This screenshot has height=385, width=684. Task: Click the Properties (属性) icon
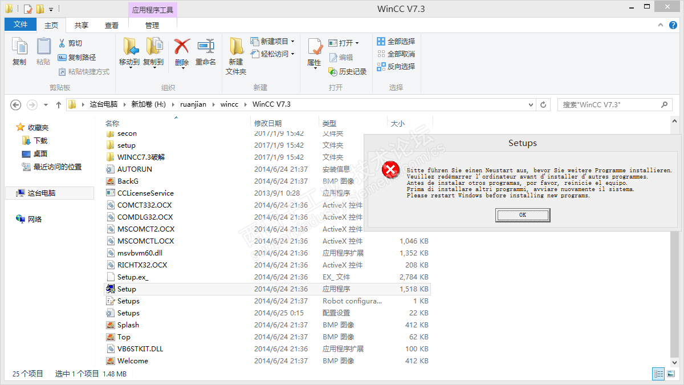(x=315, y=48)
